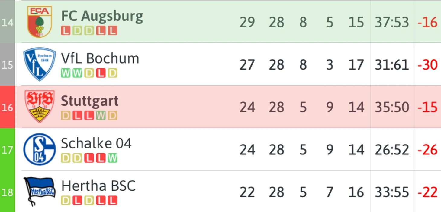The height and width of the screenshot is (212, 441).
Task: Click Augsburg's goal difference of -16
Action: pos(427,22)
